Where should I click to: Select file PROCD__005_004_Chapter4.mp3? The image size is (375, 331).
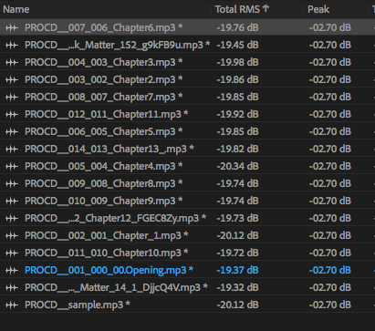104,166
